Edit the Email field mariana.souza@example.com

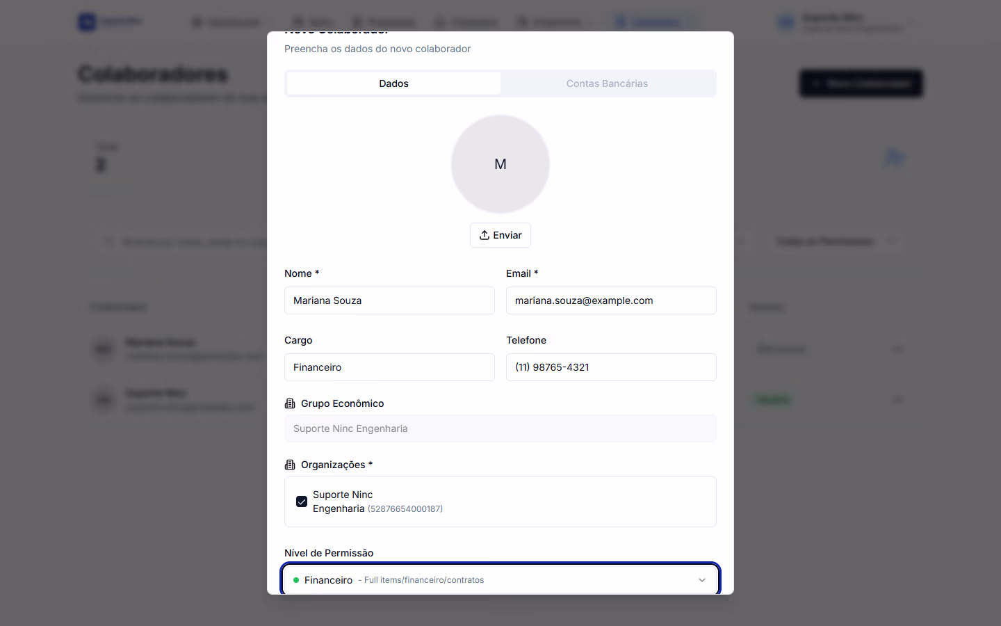click(611, 300)
